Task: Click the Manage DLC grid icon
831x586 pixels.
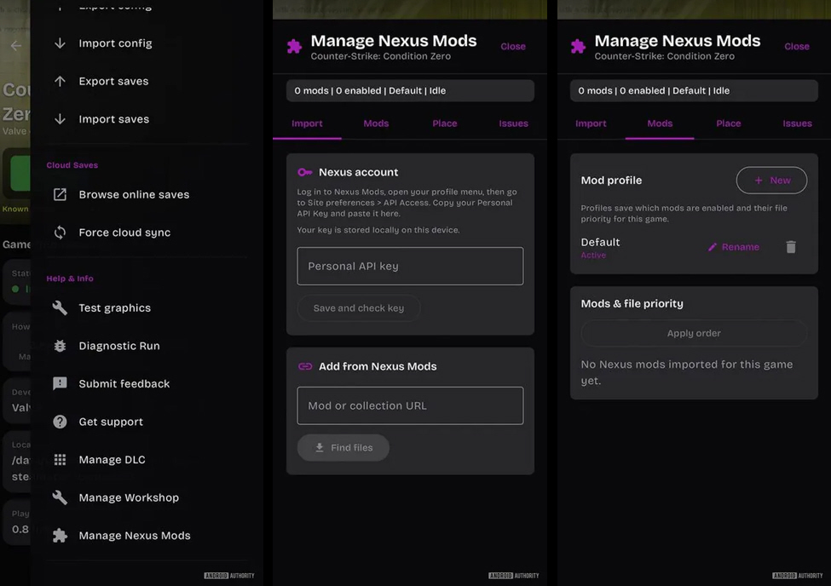Action: pos(60,459)
